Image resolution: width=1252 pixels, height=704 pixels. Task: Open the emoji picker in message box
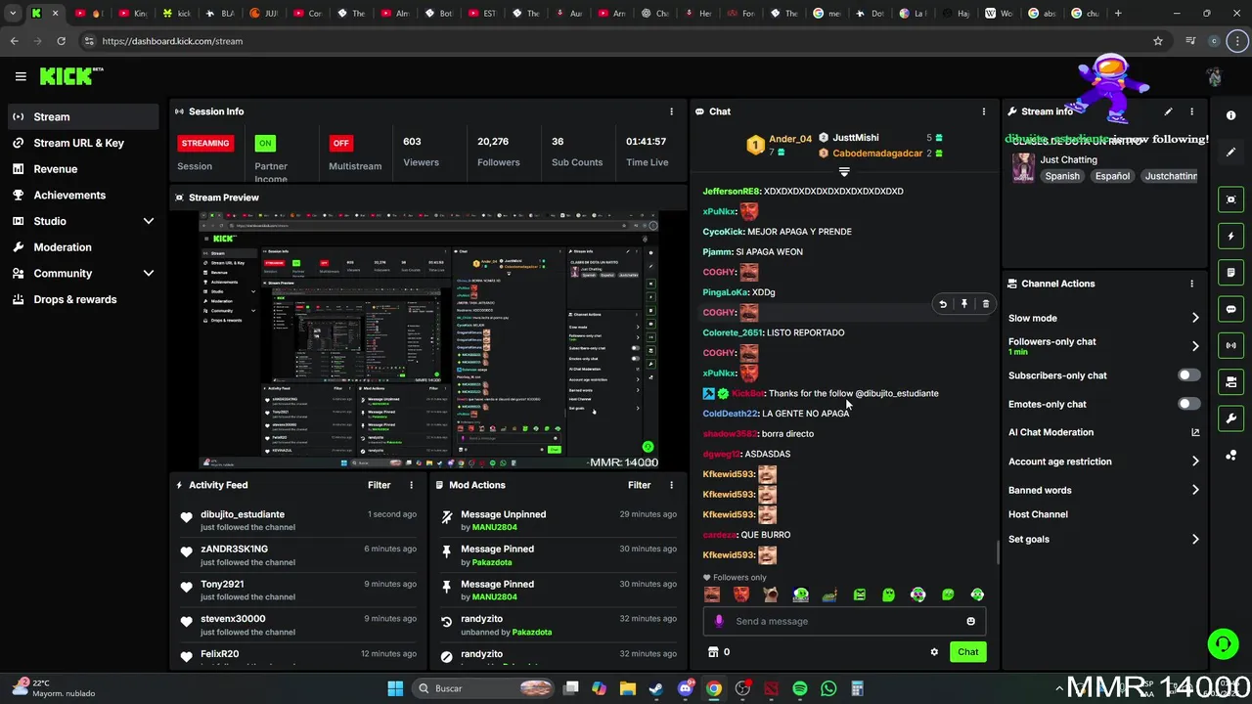[970, 621]
